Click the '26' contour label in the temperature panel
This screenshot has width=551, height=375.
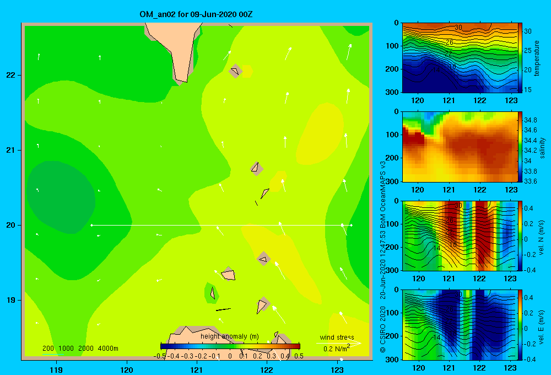pos(450,42)
